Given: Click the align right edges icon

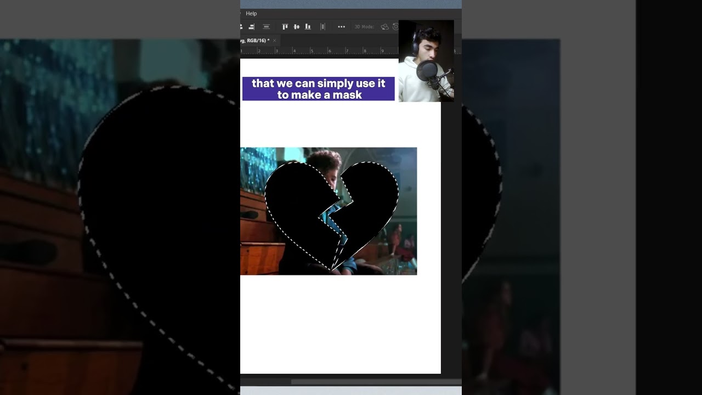Looking at the screenshot, I should coord(252,27).
